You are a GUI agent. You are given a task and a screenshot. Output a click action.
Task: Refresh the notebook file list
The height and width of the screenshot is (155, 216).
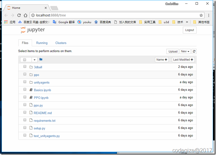click(194, 51)
